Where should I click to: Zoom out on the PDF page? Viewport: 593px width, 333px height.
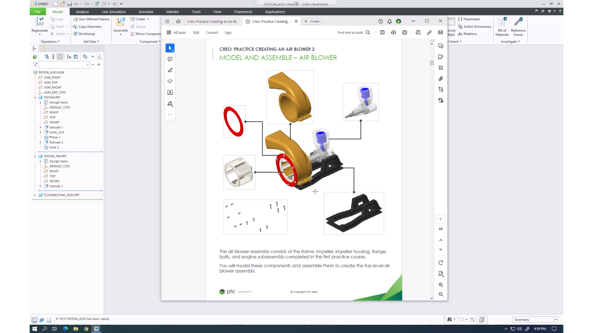pos(441,294)
